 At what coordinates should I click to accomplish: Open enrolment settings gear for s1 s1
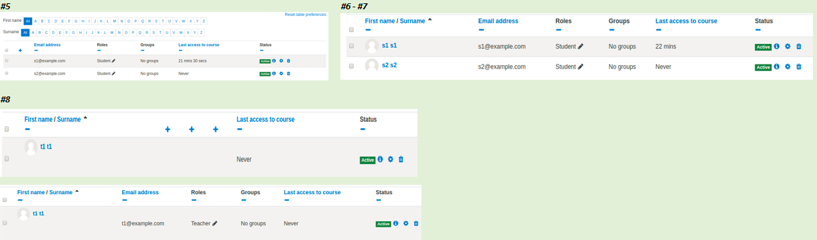point(788,47)
